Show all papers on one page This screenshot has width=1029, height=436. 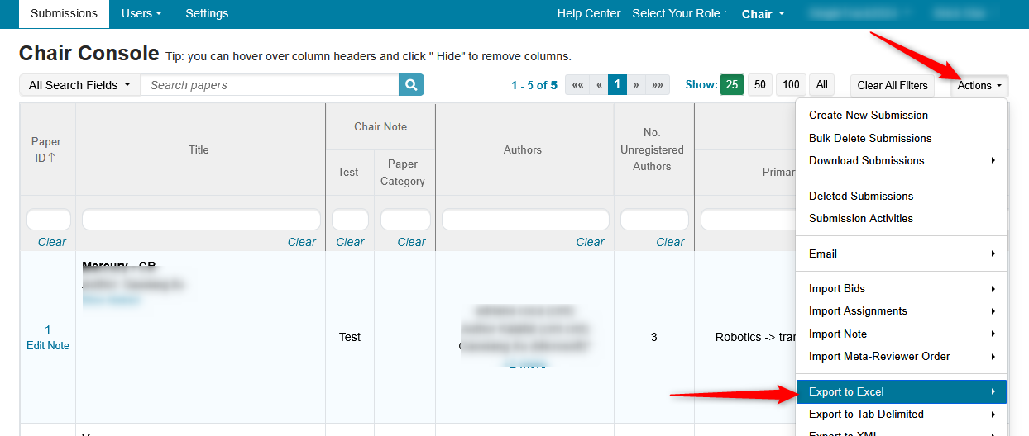click(821, 85)
